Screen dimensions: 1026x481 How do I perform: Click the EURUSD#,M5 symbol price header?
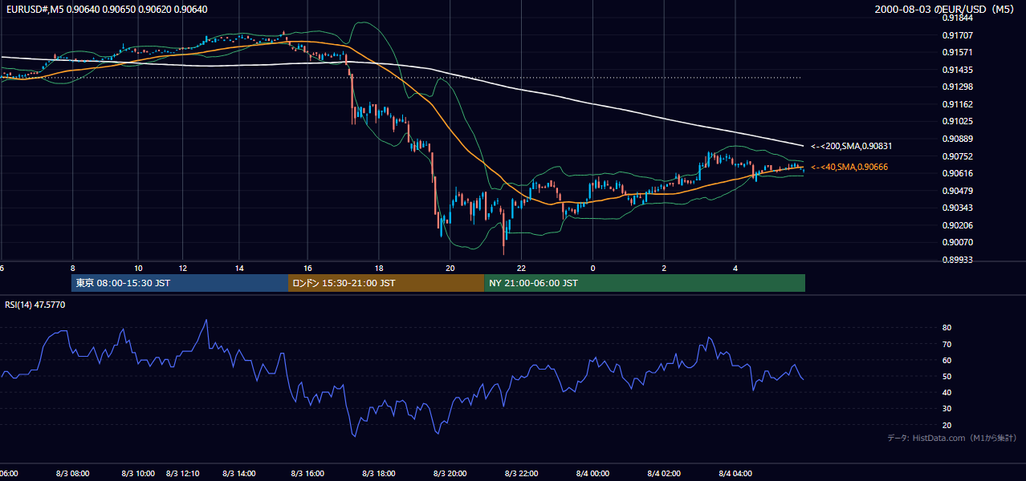coord(105,10)
